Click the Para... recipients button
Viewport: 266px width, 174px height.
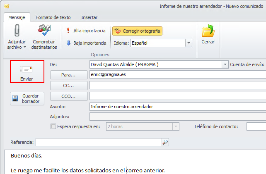click(x=68, y=75)
